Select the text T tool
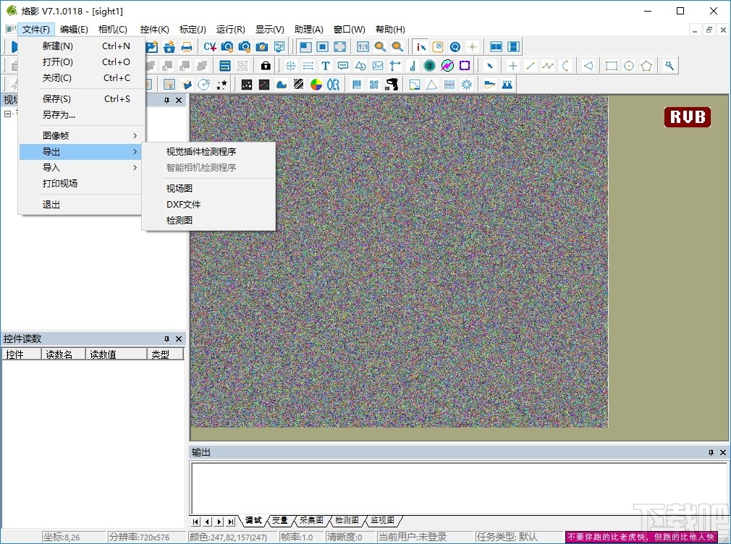 326,66
